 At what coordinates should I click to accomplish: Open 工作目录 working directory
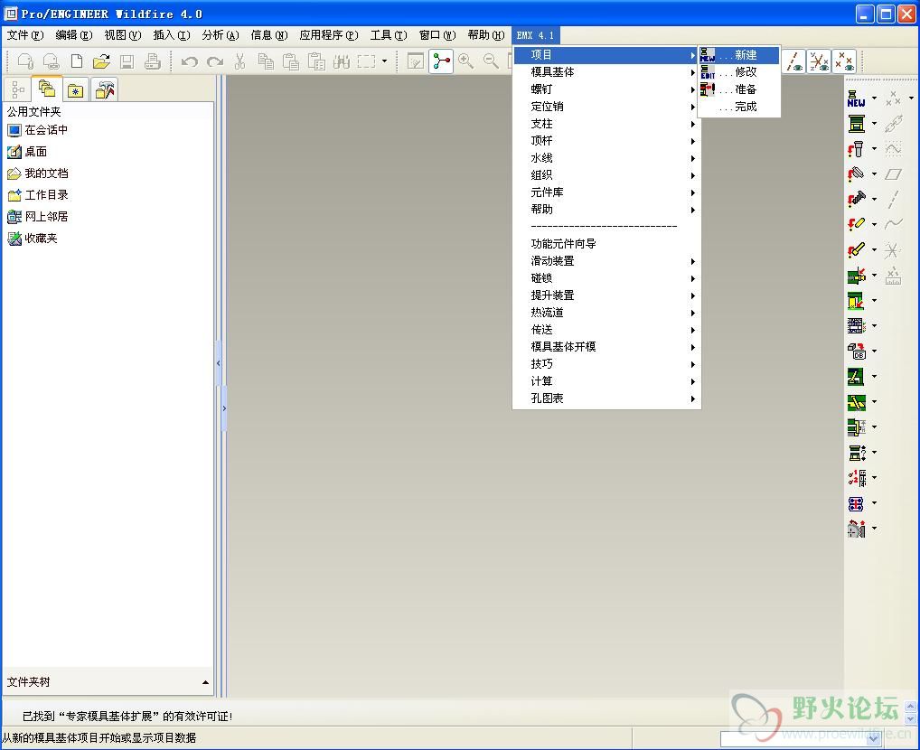pyautogui.click(x=38, y=195)
